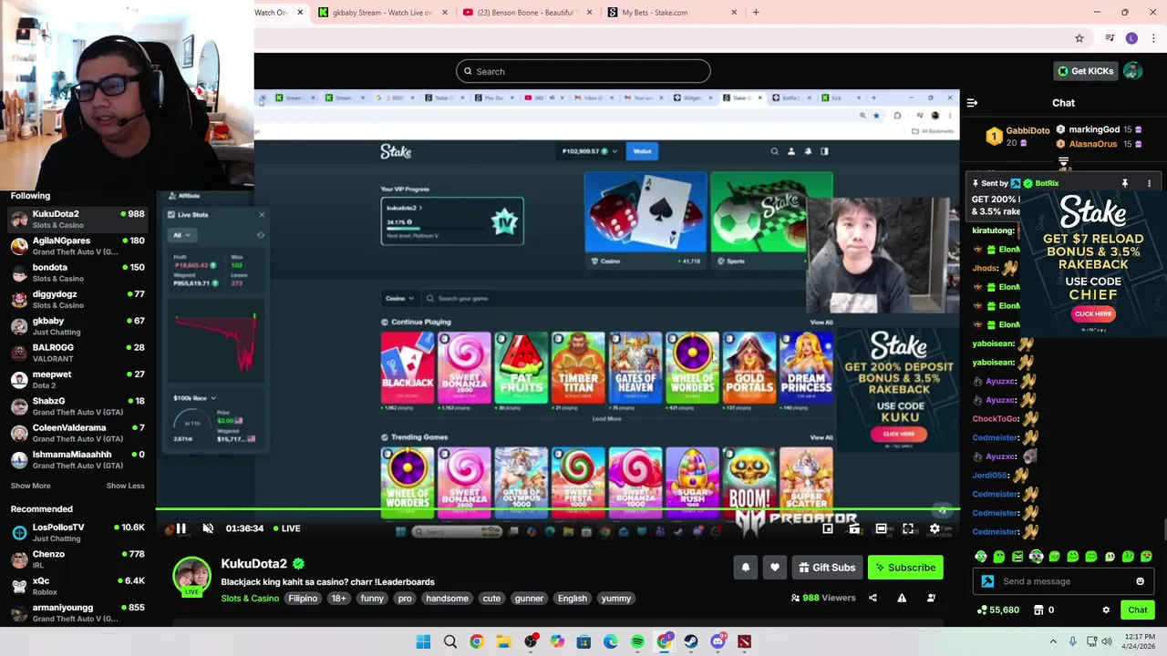Click Send a message chat input

[1062, 581]
